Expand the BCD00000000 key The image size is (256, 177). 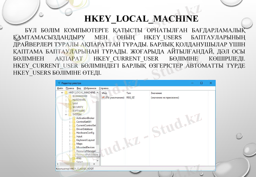pos(66,96)
